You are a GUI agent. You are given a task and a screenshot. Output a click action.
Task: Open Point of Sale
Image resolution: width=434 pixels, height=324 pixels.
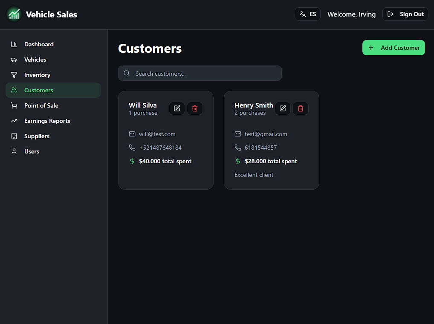point(53,106)
